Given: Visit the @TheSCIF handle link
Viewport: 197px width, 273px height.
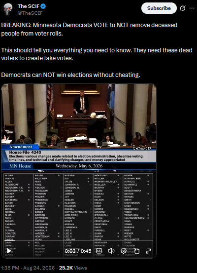Looking at the screenshot, I should [30, 13].
